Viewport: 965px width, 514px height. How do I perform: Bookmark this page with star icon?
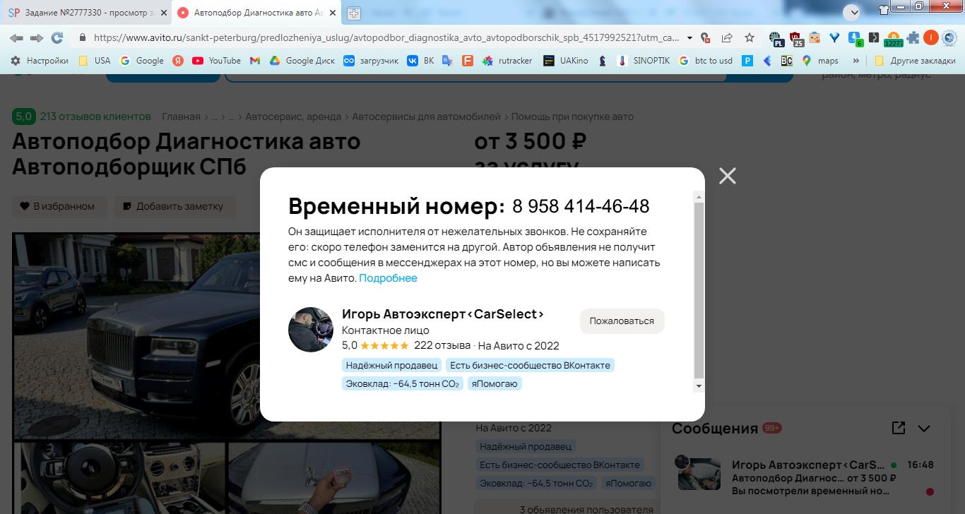(750, 37)
